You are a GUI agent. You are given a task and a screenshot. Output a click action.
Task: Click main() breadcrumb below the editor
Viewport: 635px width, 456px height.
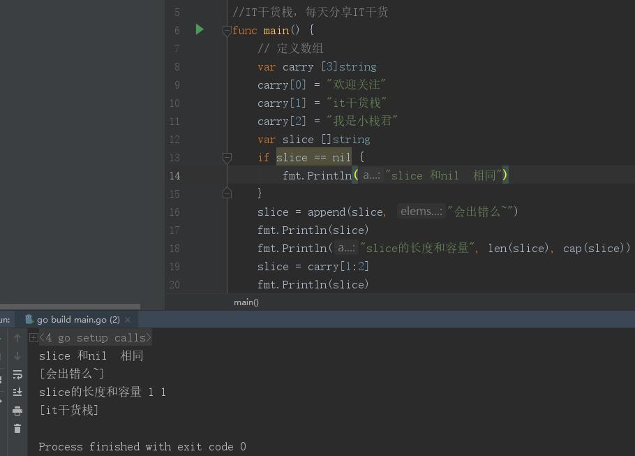(x=246, y=302)
